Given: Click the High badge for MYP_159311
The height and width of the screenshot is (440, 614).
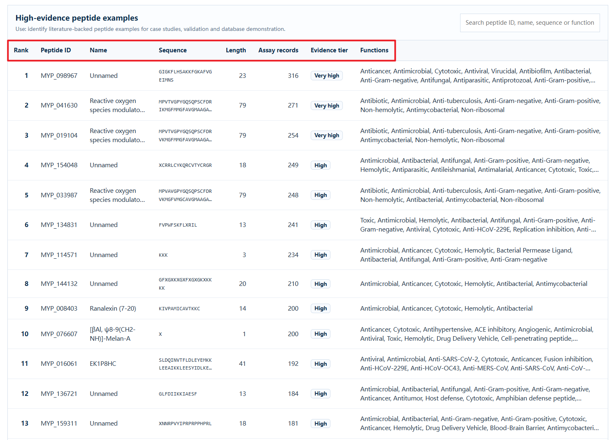Looking at the screenshot, I should (321, 424).
